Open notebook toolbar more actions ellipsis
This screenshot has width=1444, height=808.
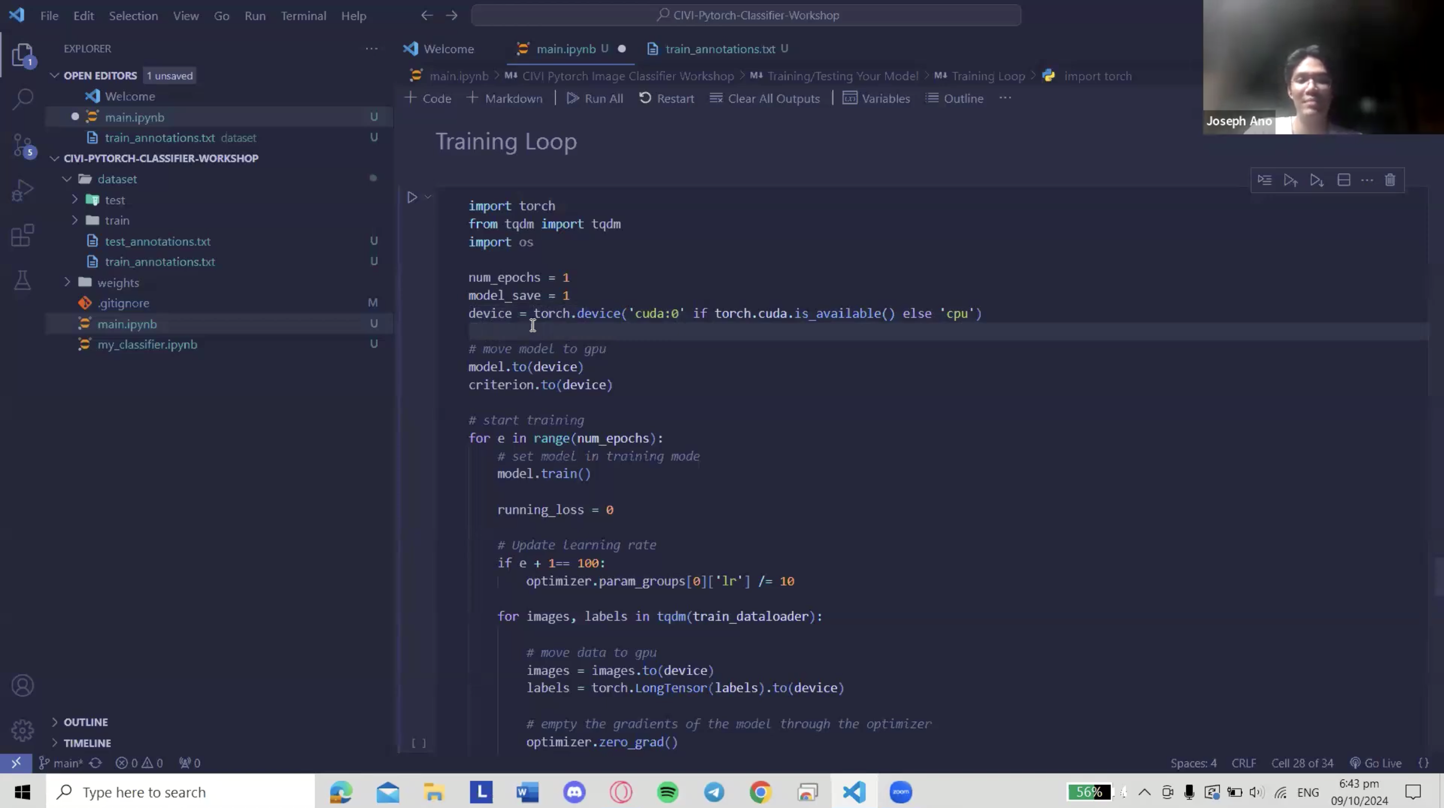click(x=1005, y=98)
